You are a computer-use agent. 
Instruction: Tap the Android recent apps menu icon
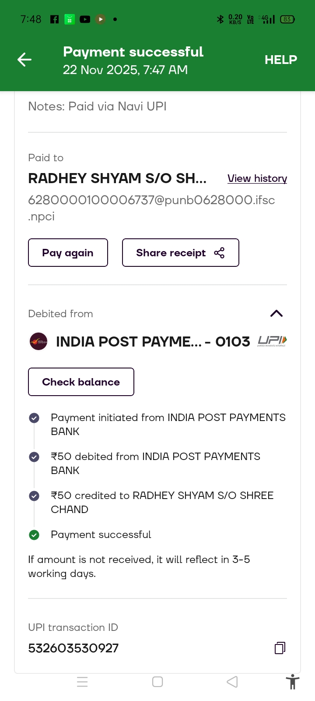pyautogui.click(x=82, y=682)
